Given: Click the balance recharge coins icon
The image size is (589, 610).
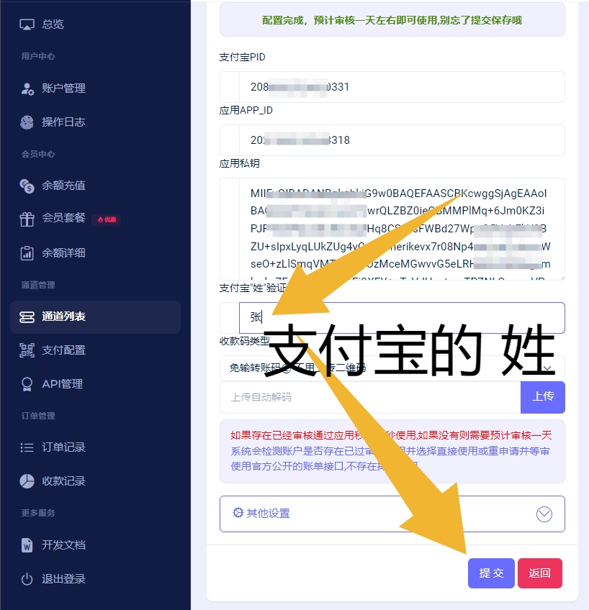Looking at the screenshot, I should click(x=27, y=186).
